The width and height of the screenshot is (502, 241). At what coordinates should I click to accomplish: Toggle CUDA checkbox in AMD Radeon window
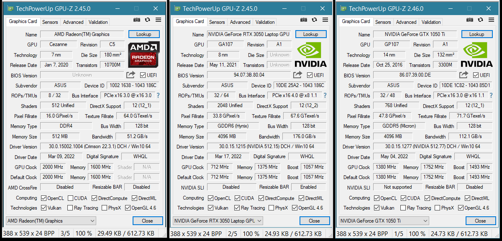point(70,198)
